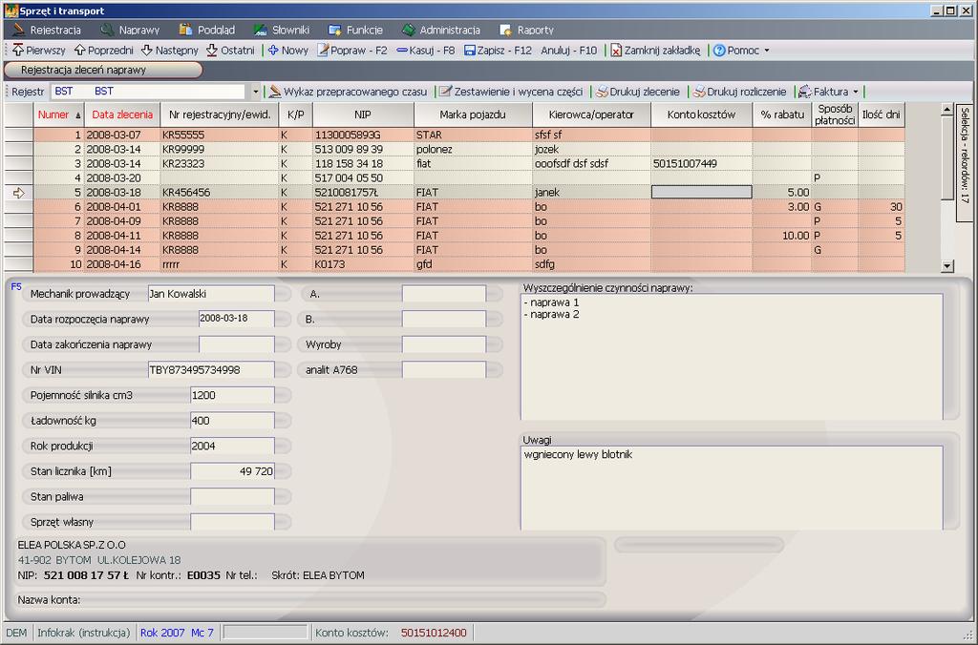Image resolution: width=978 pixels, height=645 pixels.
Task: Click Stan paliwa field
Action: (232, 497)
